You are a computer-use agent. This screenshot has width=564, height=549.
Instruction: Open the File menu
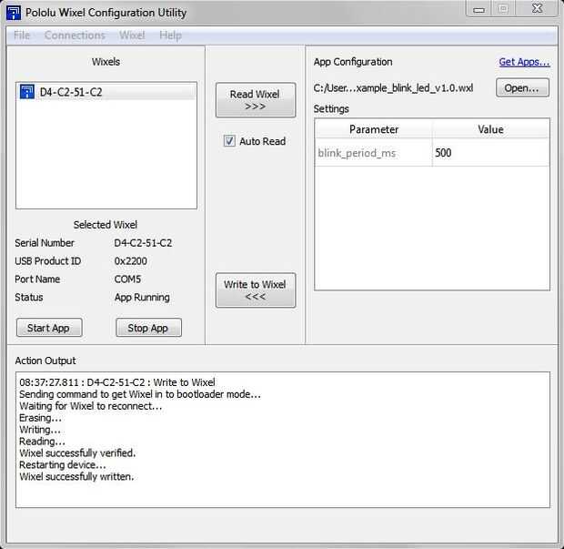point(22,36)
